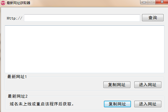Close the 最新网址获取器 window
Image resolution: width=168 pixels, height=112 pixels.
click(162, 2)
